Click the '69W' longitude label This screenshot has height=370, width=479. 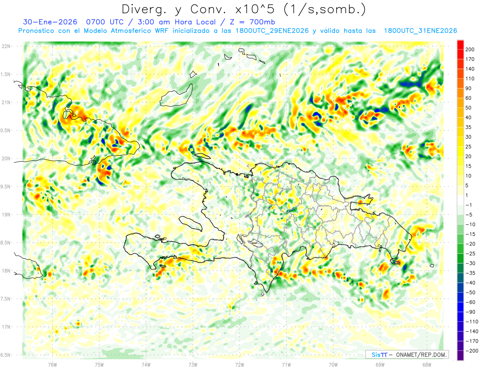point(380,364)
